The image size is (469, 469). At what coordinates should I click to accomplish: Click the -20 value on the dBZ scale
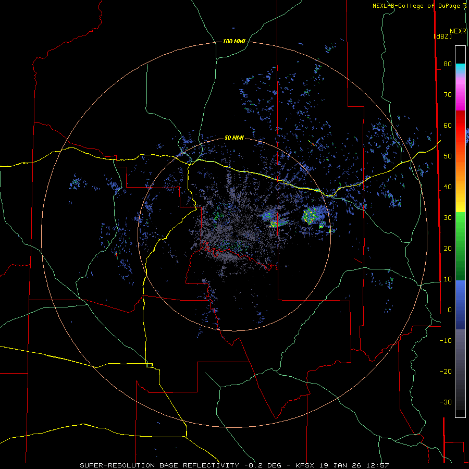click(x=446, y=372)
